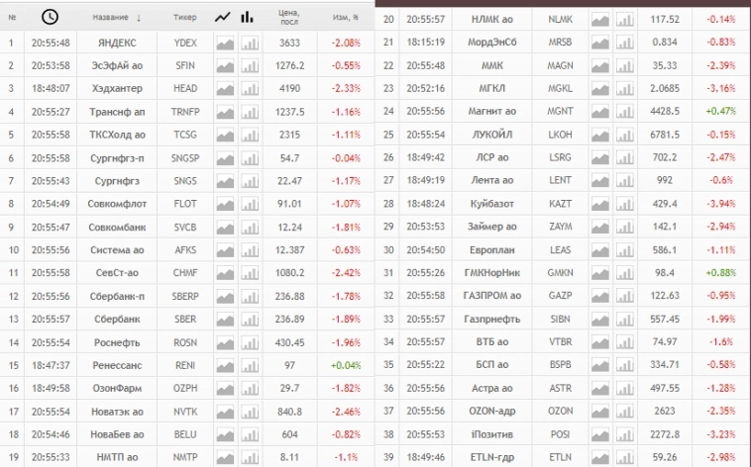
Task: Show bar chart for Новатэк ао NVTK
Action: point(250,412)
